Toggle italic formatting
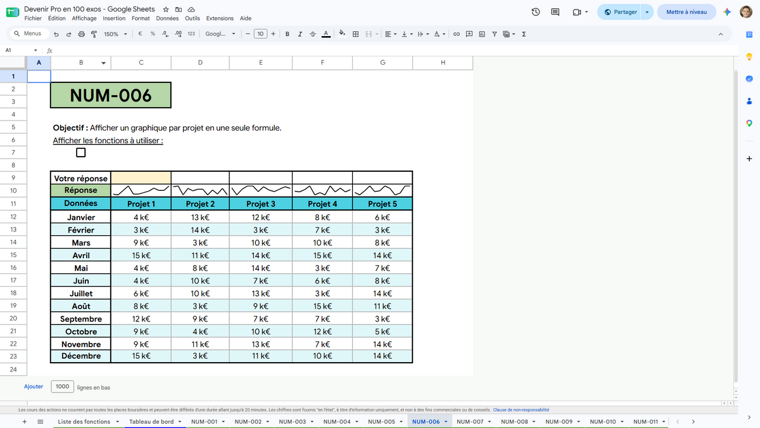 (x=300, y=34)
